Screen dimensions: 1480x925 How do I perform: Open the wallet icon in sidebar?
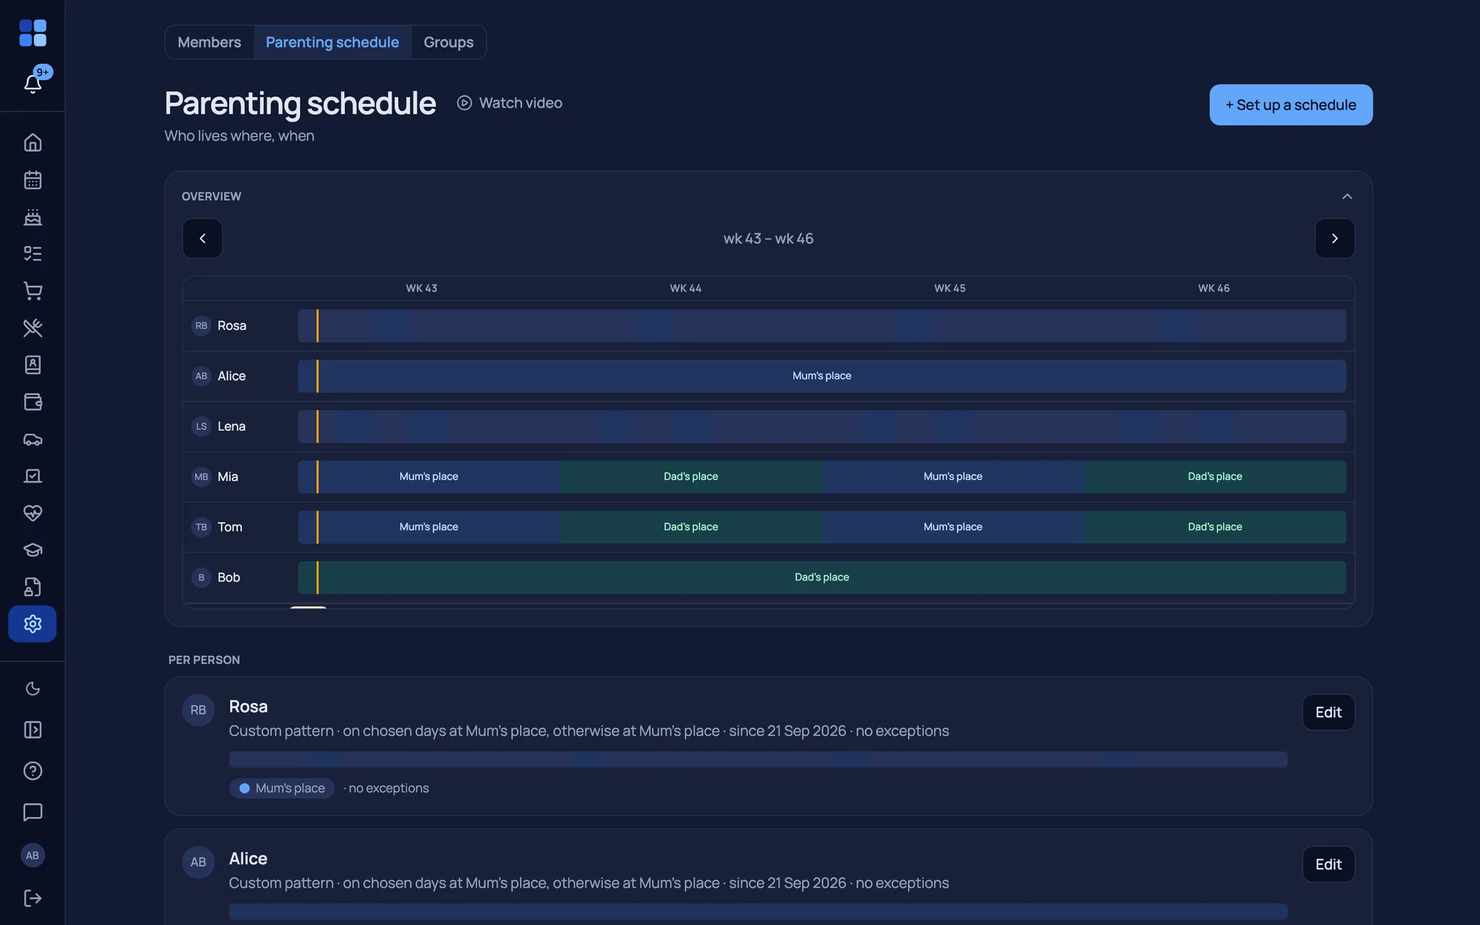[x=33, y=402]
